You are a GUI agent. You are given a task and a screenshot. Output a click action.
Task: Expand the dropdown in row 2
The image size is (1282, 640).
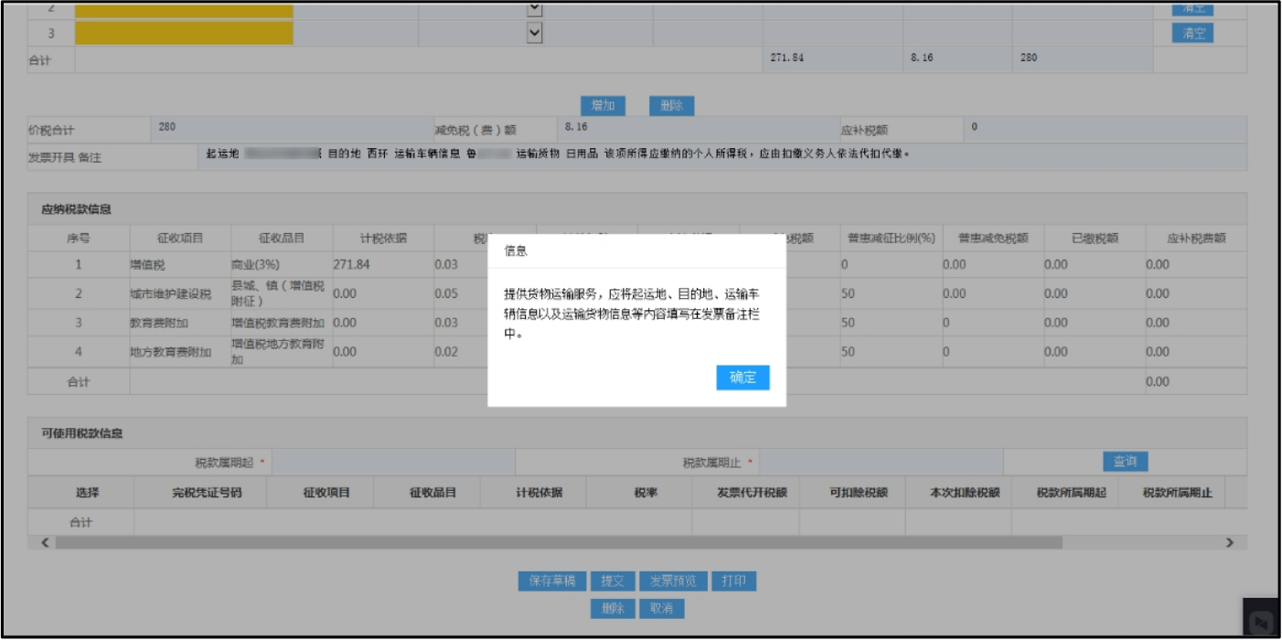(536, 8)
